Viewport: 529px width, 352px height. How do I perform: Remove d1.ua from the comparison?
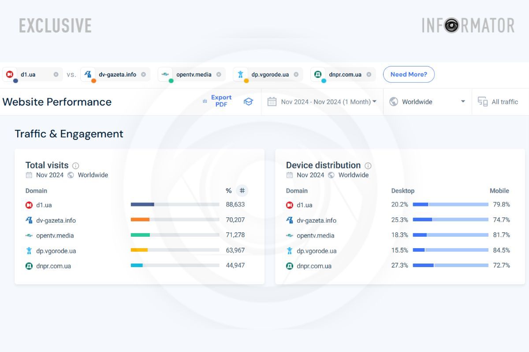(56, 74)
